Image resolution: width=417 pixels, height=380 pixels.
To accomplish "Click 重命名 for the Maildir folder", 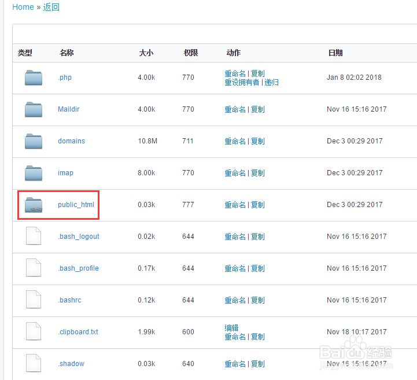I will click(x=235, y=109).
